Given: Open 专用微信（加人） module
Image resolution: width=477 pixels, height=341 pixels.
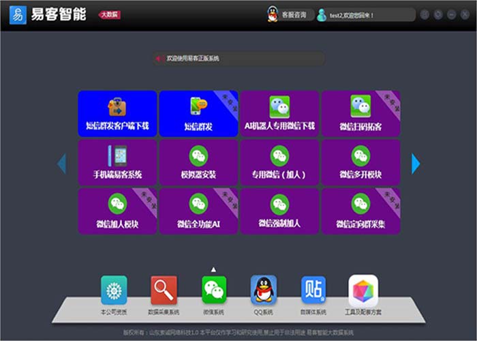Looking at the screenshot, I should pyautogui.click(x=279, y=162).
